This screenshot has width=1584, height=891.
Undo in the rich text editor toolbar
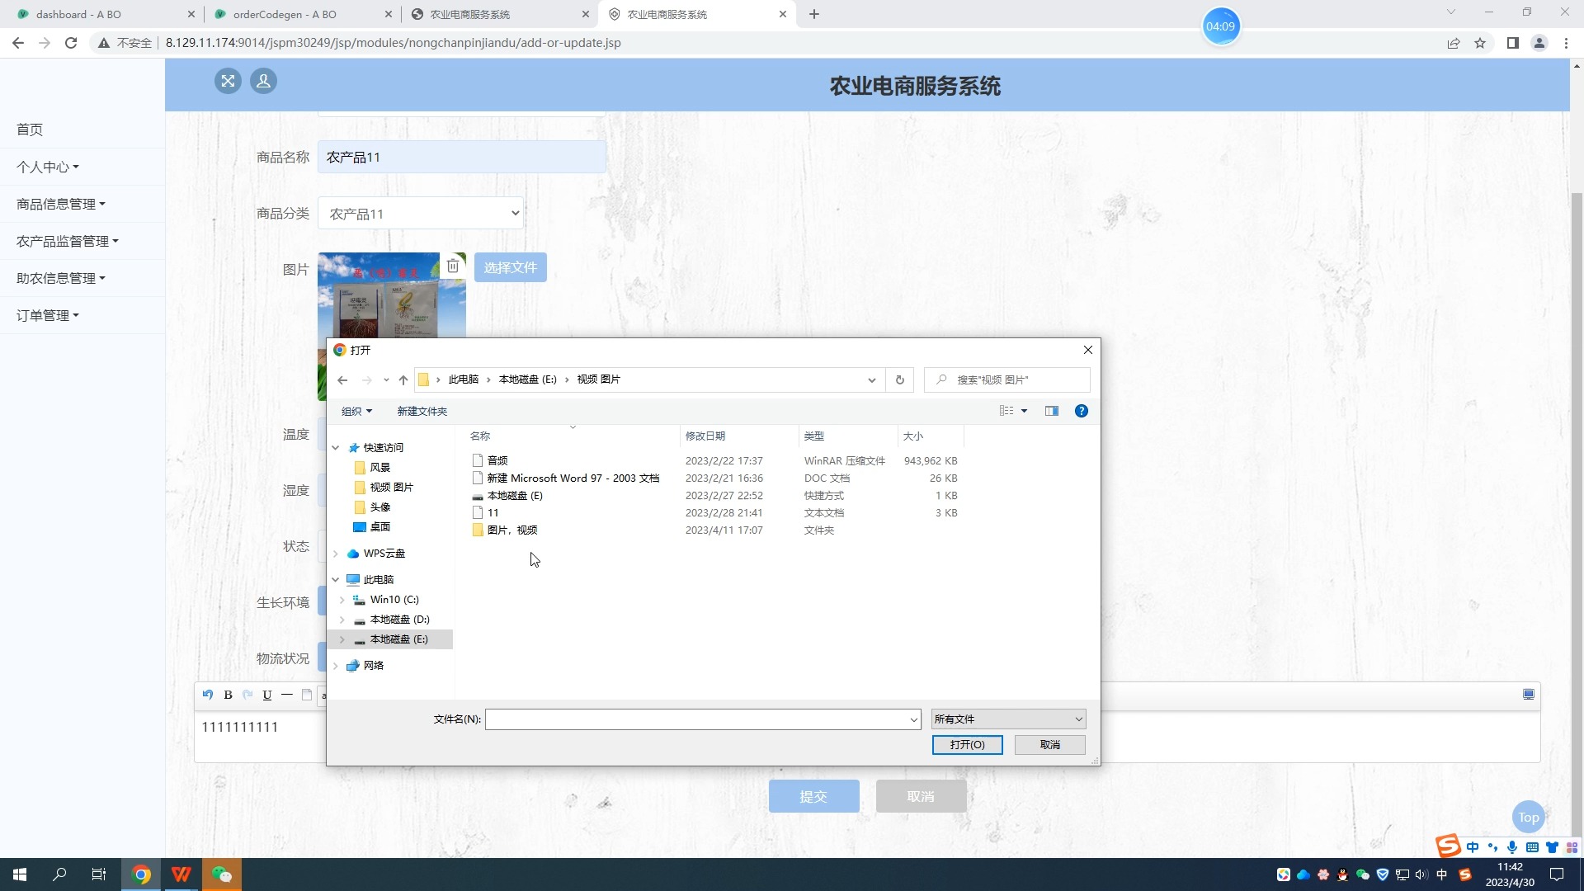point(208,695)
